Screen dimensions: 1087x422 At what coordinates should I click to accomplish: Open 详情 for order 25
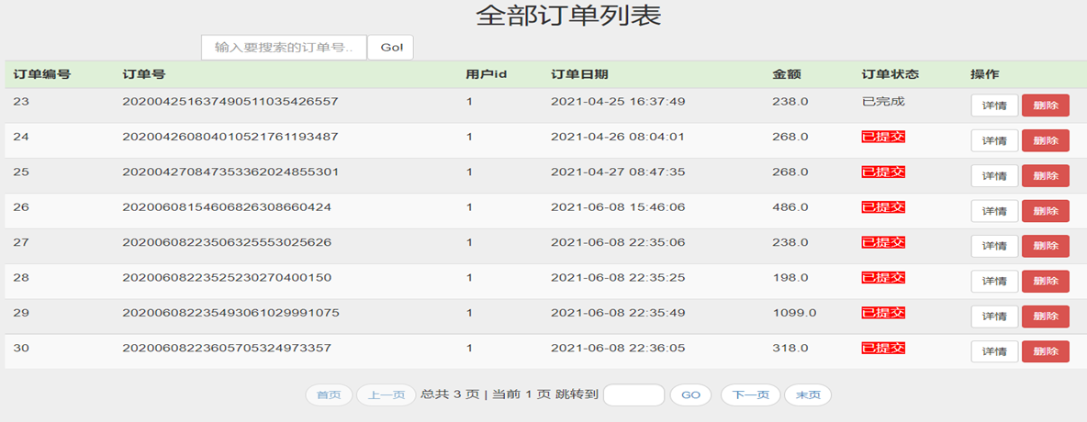(x=995, y=176)
